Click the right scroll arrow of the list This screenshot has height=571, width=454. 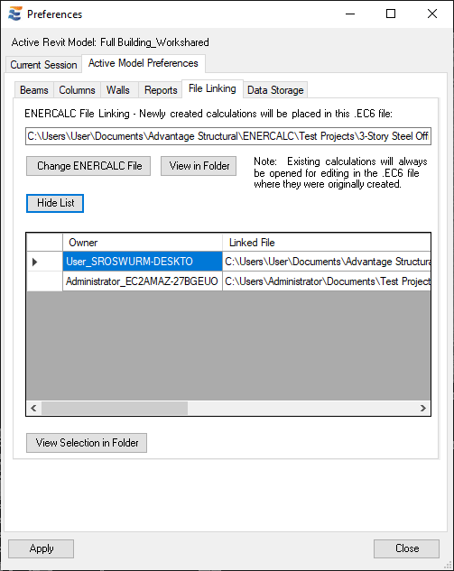[x=423, y=408]
